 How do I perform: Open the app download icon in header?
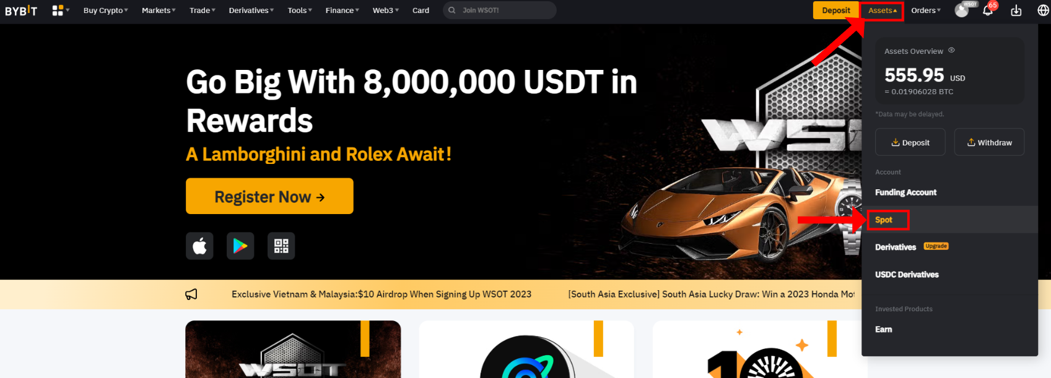1016,11
